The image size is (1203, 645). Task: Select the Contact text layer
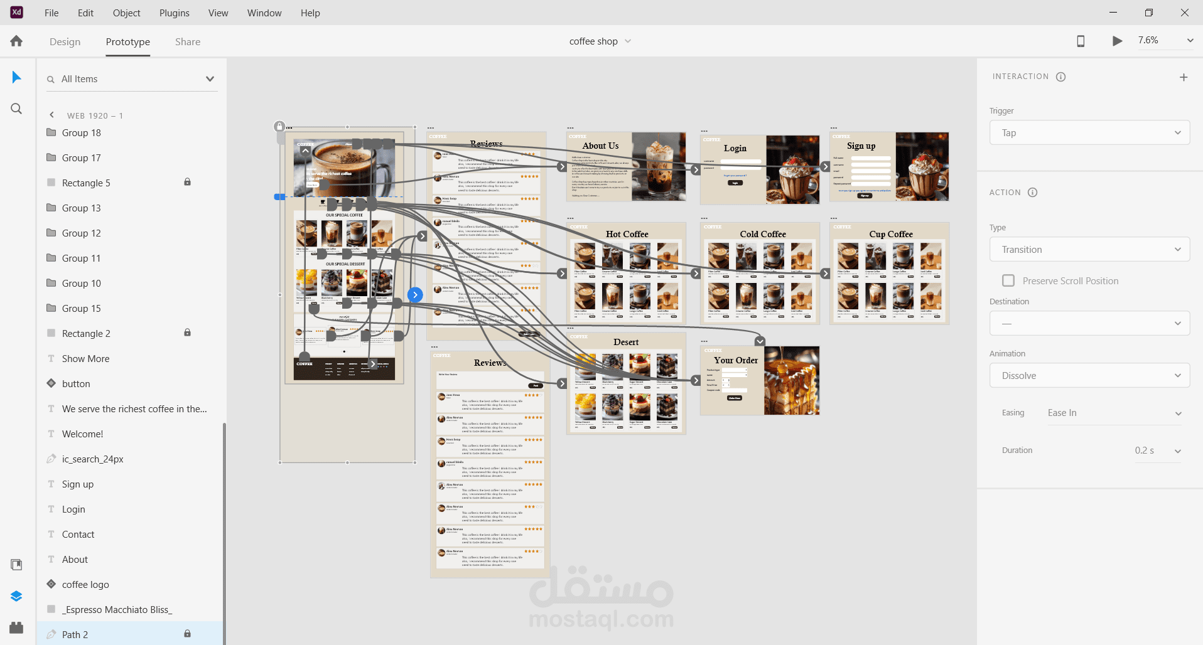[129, 534]
